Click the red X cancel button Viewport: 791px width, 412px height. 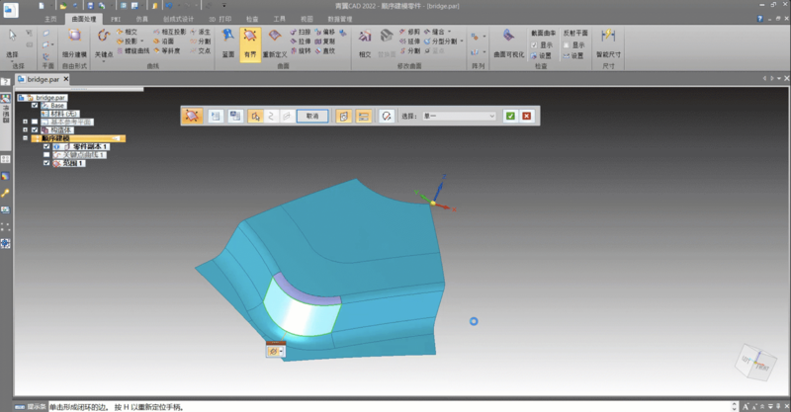(x=527, y=116)
